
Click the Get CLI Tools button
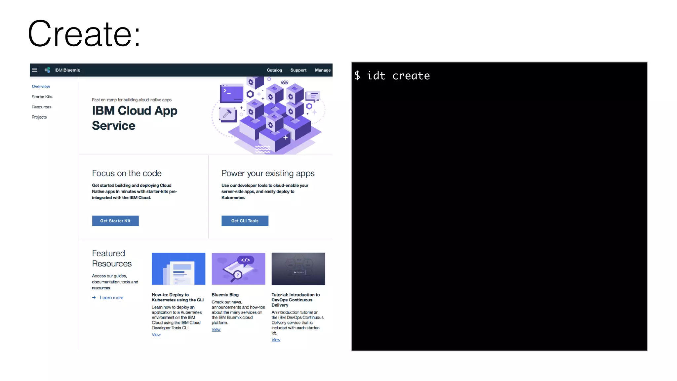(245, 221)
